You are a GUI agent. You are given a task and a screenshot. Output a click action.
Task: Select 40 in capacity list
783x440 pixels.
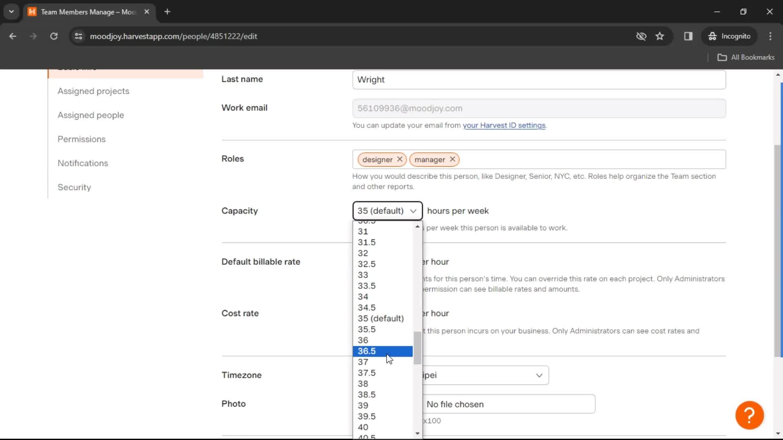click(383, 427)
